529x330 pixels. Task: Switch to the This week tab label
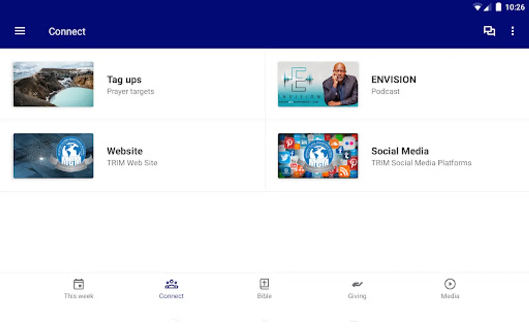79,296
